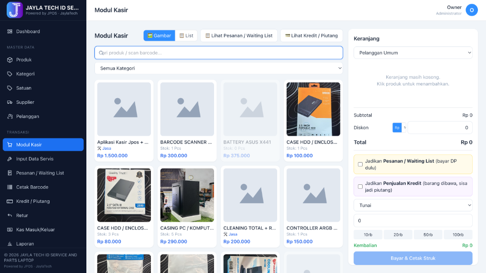Select Rp discount mode toggle
This screenshot has height=273, width=486.
[x=397, y=127]
